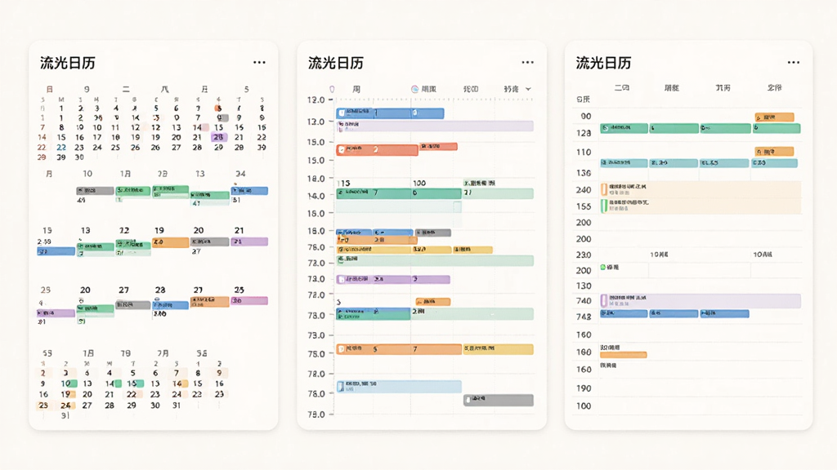Open the small salmon event beside the red event

click(x=438, y=147)
